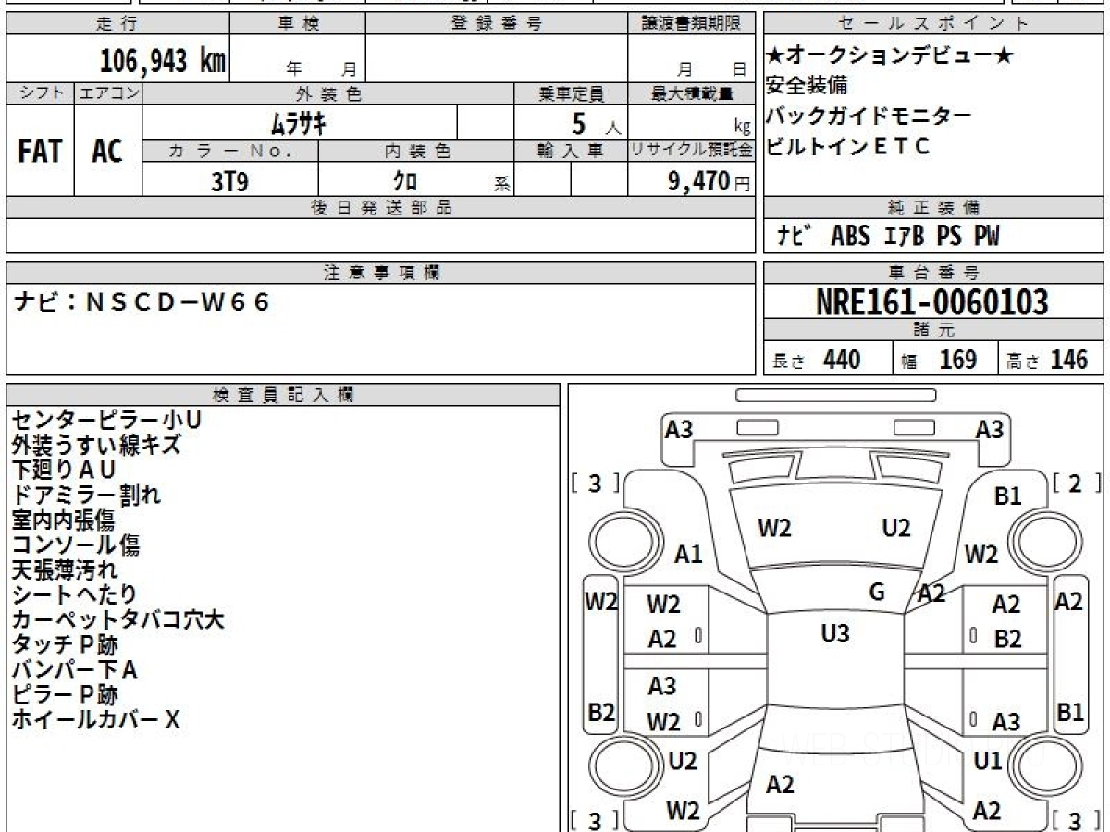Click the ホイールカバーX note
Screen dimensions: 1110x832
click(x=95, y=719)
